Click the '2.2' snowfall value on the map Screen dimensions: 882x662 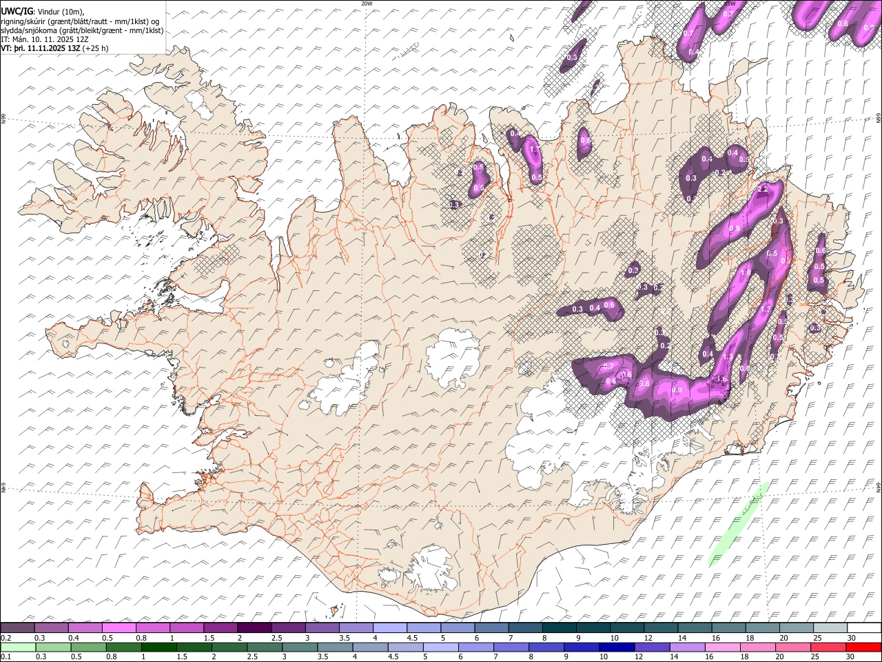[x=762, y=190]
